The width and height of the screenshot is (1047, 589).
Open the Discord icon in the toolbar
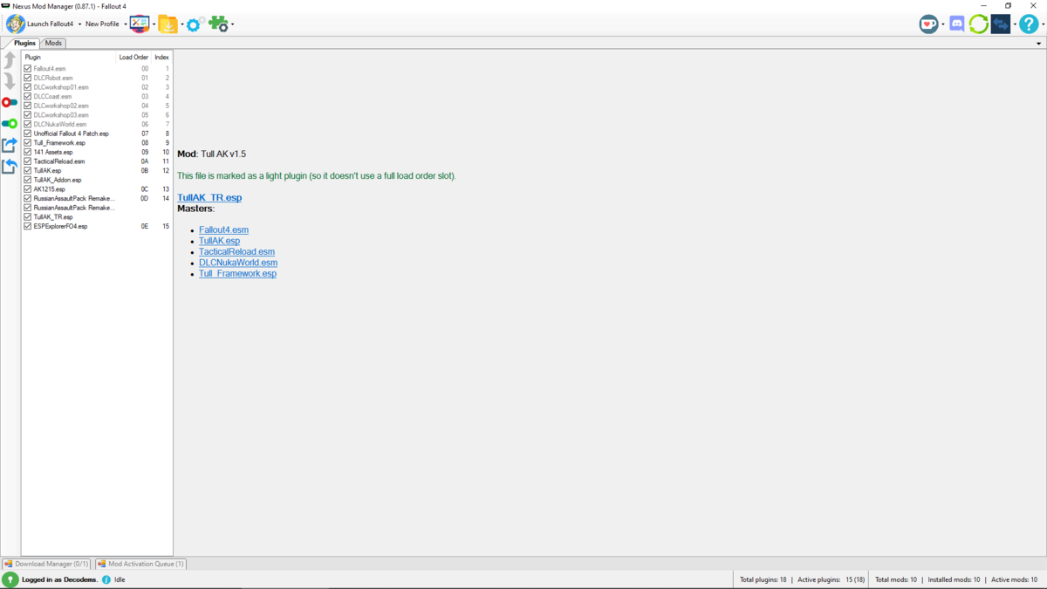[x=957, y=24]
